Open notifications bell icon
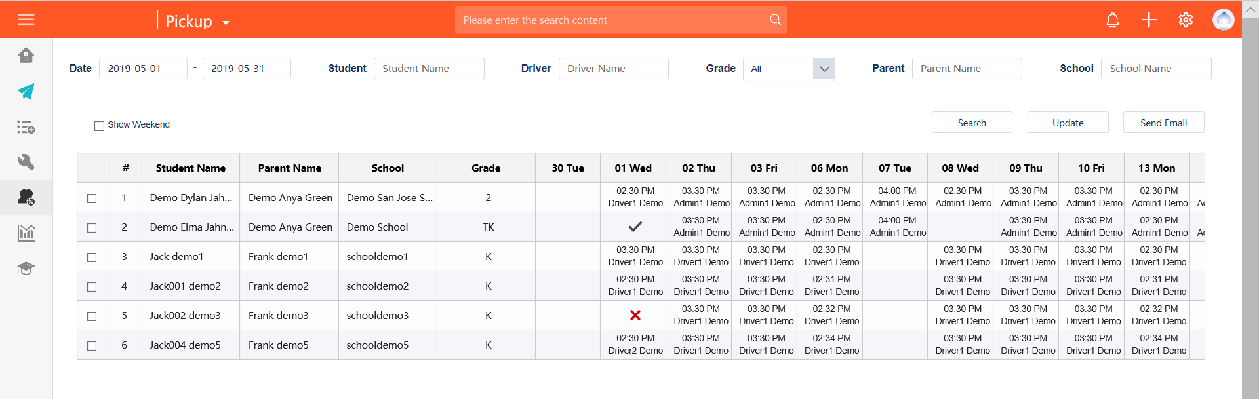The height and width of the screenshot is (399, 1259). pyautogui.click(x=1112, y=20)
